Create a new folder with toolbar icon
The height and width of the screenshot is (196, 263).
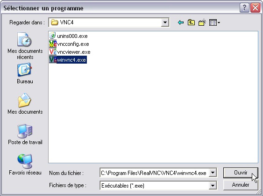click(x=202, y=22)
